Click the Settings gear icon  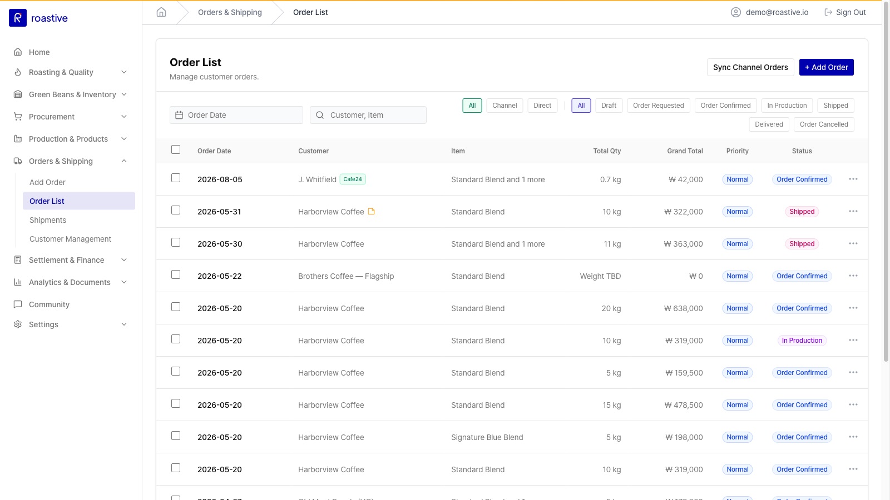pos(18,324)
